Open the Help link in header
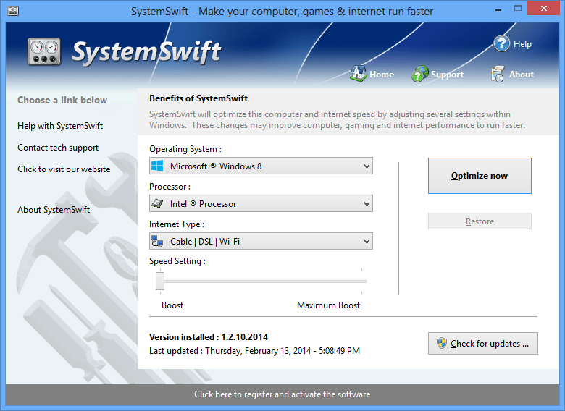The height and width of the screenshot is (411, 565). 522,44
